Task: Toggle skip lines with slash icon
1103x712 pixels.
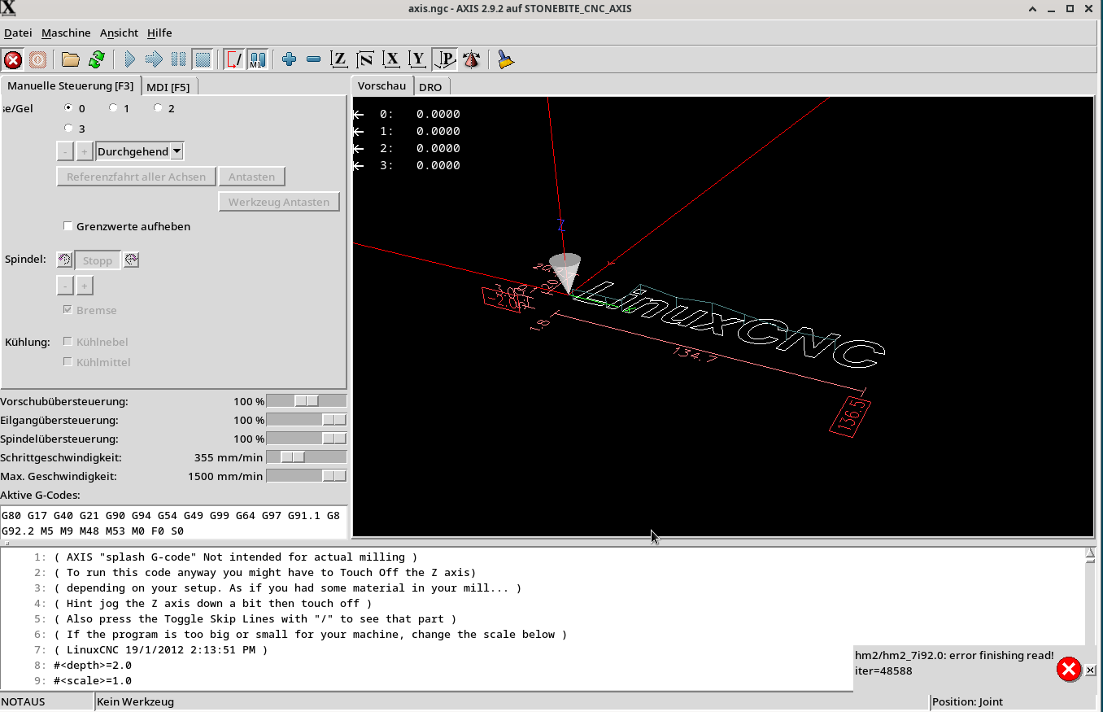Action: (235, 59)
